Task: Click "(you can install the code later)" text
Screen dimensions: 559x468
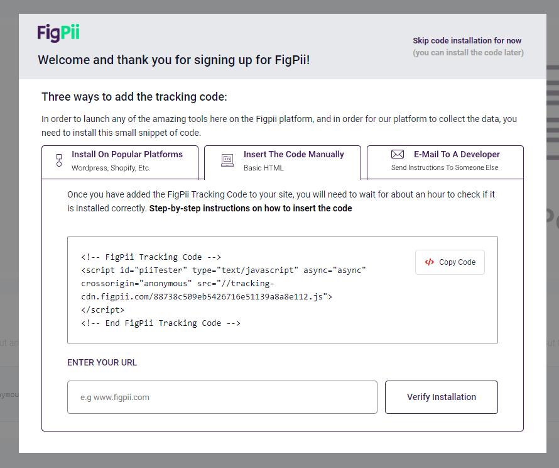Action: click(x=468, y=53)
